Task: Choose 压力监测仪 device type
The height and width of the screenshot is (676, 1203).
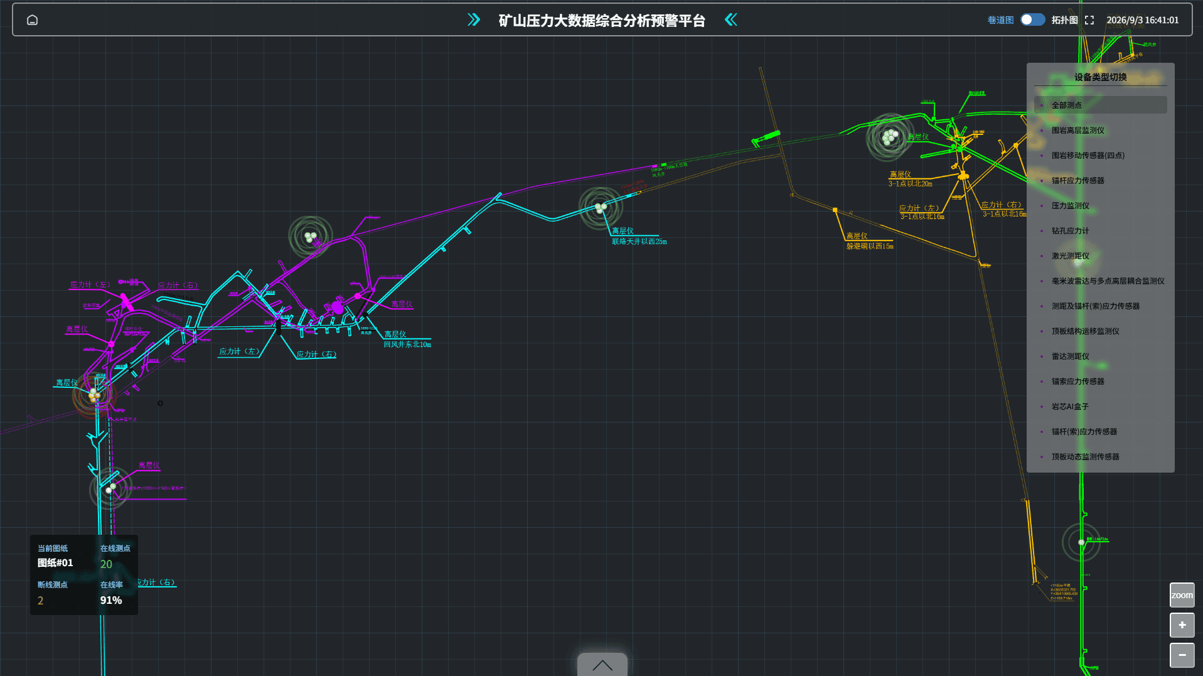Action: 1100,205
